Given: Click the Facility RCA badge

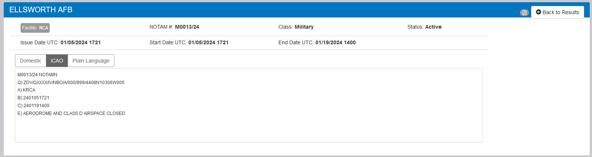Looking at the screenshot, I should (35, 28).
